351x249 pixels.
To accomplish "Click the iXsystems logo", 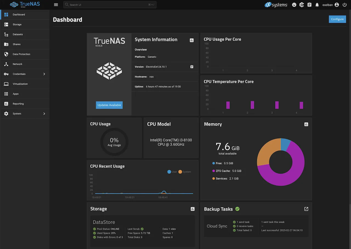I will 276,5.
